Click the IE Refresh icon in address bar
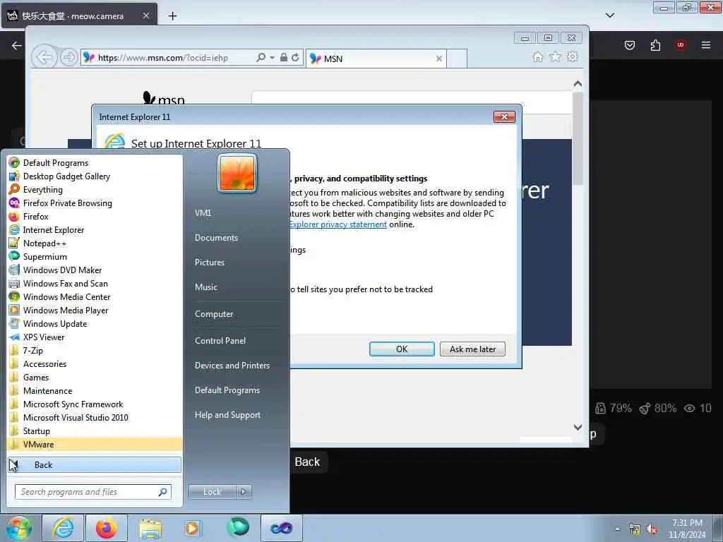 pyautogui.click(x=295, y=58)
